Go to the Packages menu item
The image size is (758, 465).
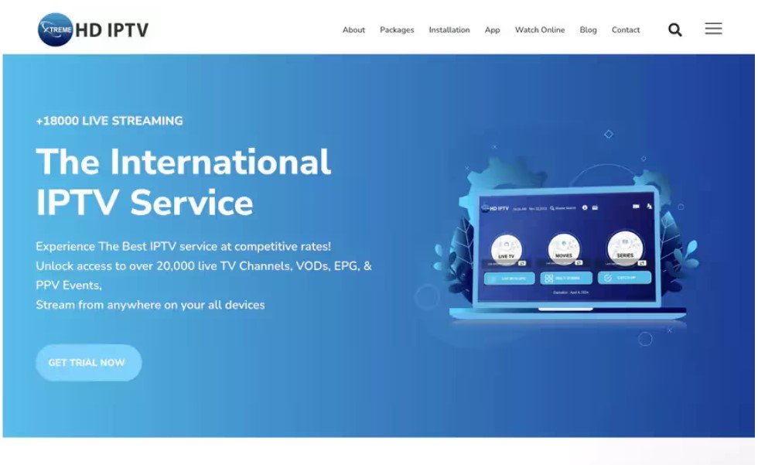pos(397,30)
